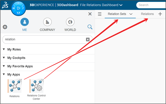Image resolution: width=166 pixels, height=104 pixels.
Task: Select the compass V.R south quadrant
Action: point(18,13)
